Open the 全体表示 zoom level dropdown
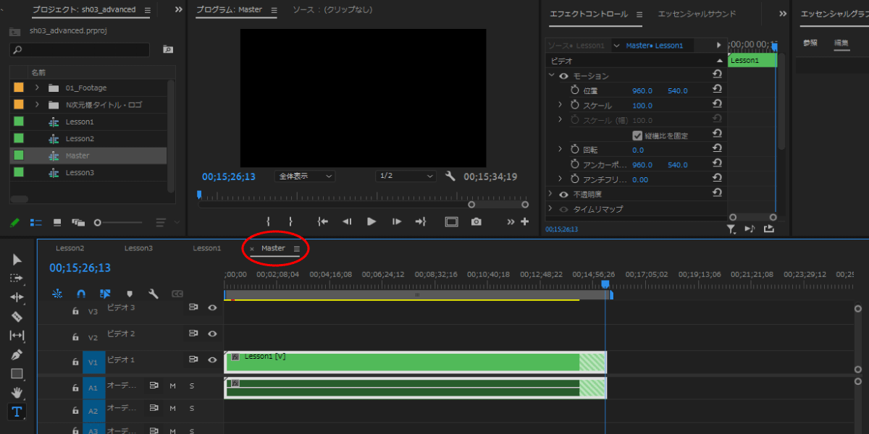Image resolution: width=869 pixels, height=434 pixels. (x=305, y=176)
